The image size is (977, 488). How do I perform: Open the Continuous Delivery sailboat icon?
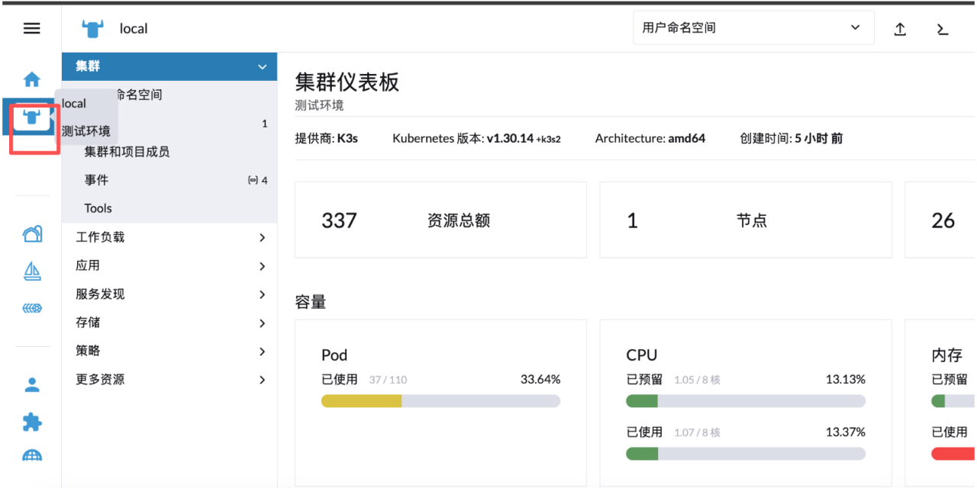[32, 271]
